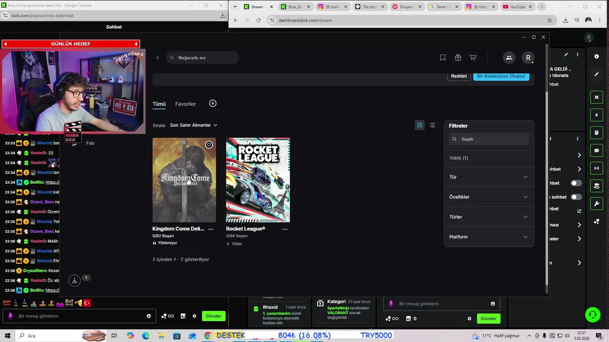
Task: Click the green headset support bubble
Action: point(593,314)
